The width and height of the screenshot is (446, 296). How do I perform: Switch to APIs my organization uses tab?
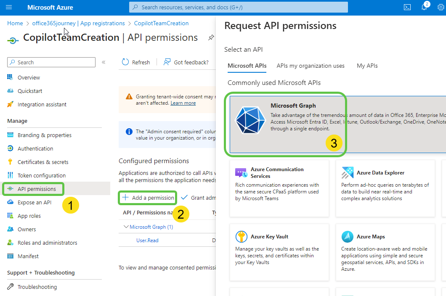click(311, 66)
